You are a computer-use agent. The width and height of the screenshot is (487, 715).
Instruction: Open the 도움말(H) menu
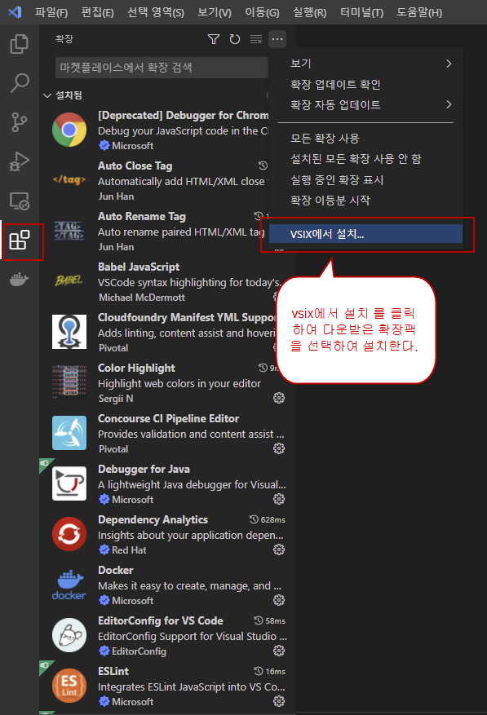pyautogui.click(x=419, y=12)
